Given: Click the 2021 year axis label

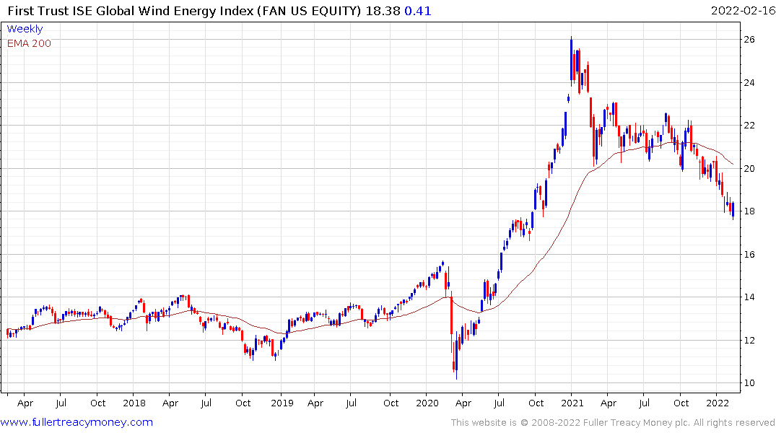Looking at the screenshot, I should [572, 403].
